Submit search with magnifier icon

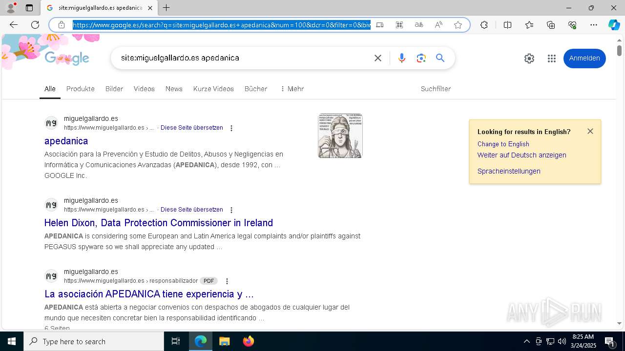coord(440,58)
